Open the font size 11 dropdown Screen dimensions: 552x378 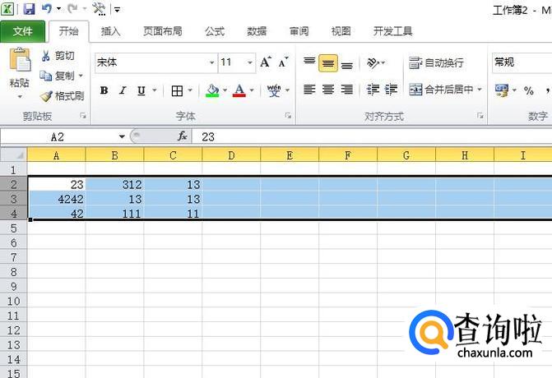click(x=249, y=62)
